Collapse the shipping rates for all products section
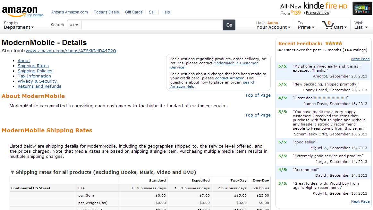Viewport: 373px width, 210px height. pyautogui.click(x=13, y=172)
